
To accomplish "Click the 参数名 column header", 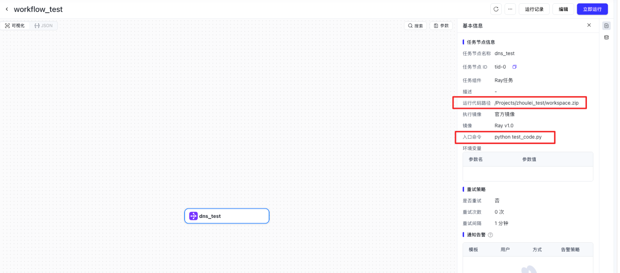I will pyautogui.click(x=476, y=159).
